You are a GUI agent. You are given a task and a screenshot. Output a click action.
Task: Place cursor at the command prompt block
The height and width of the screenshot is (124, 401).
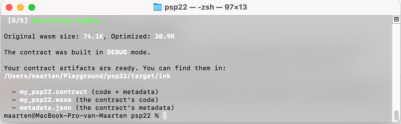point(164,116)
